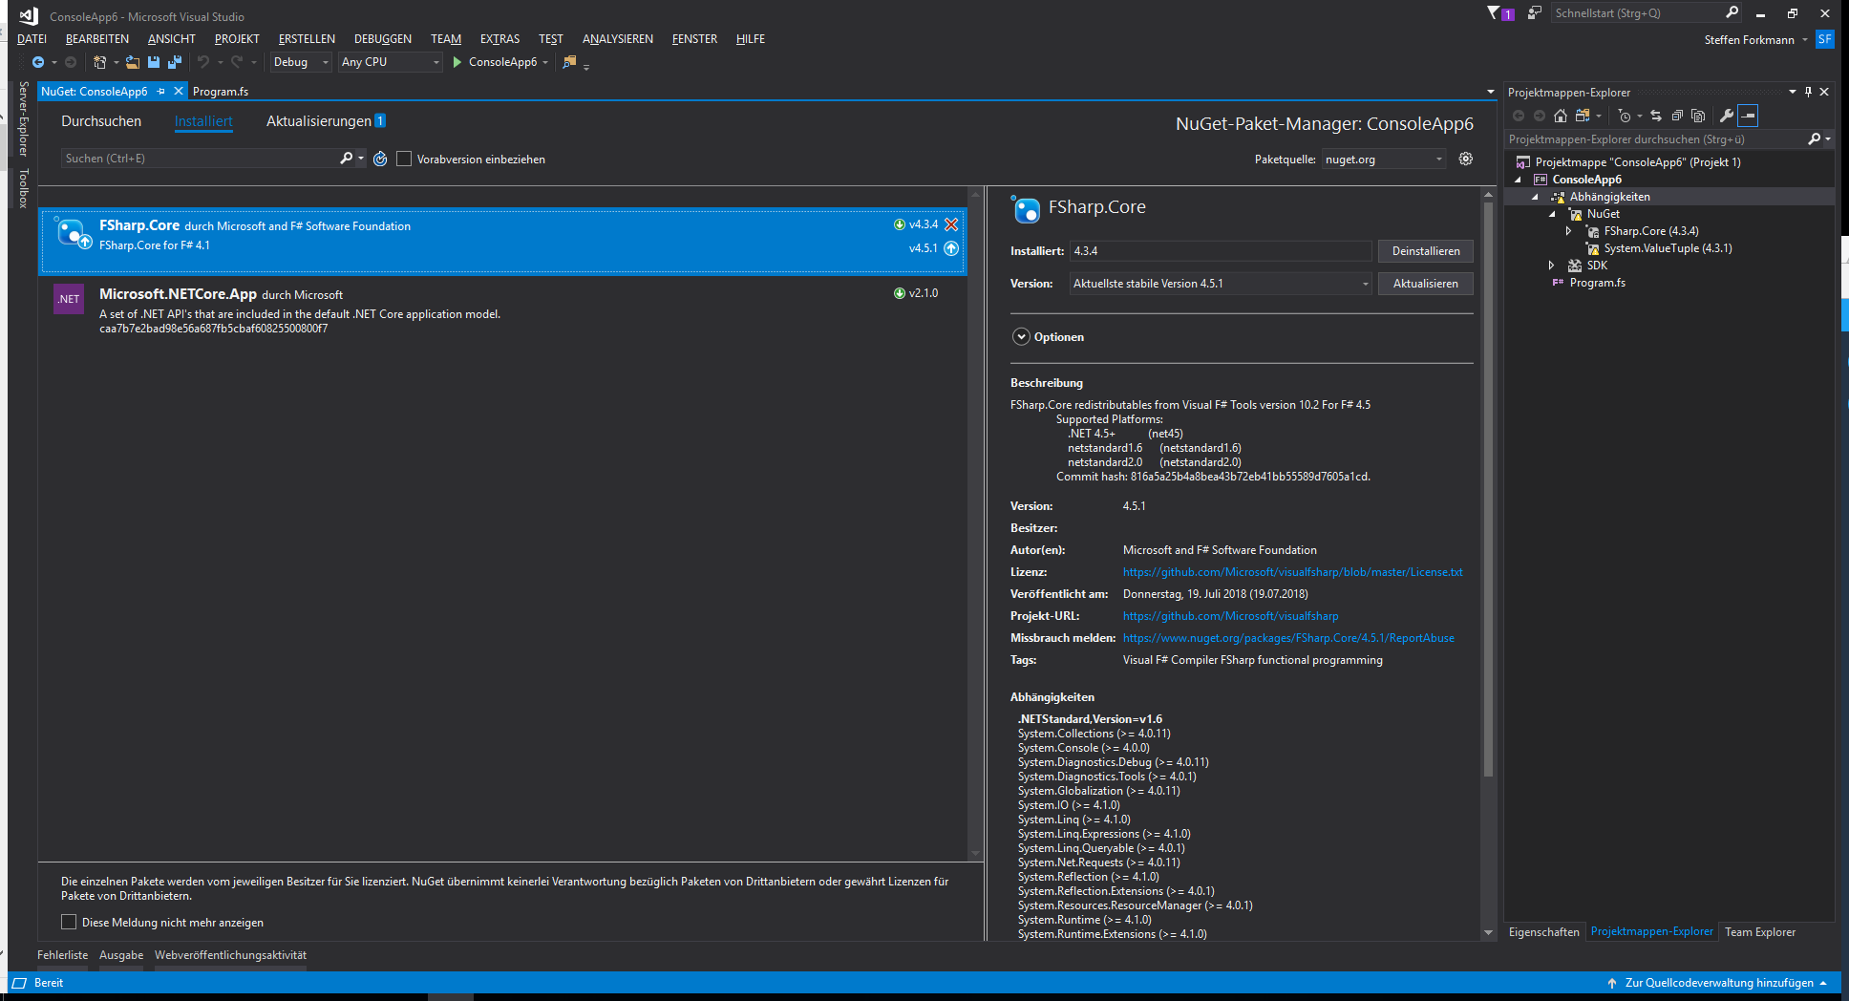Open the EXTRAS menu
The width and height of the screenshot is (1849, 1001).
tap(499, 39)
